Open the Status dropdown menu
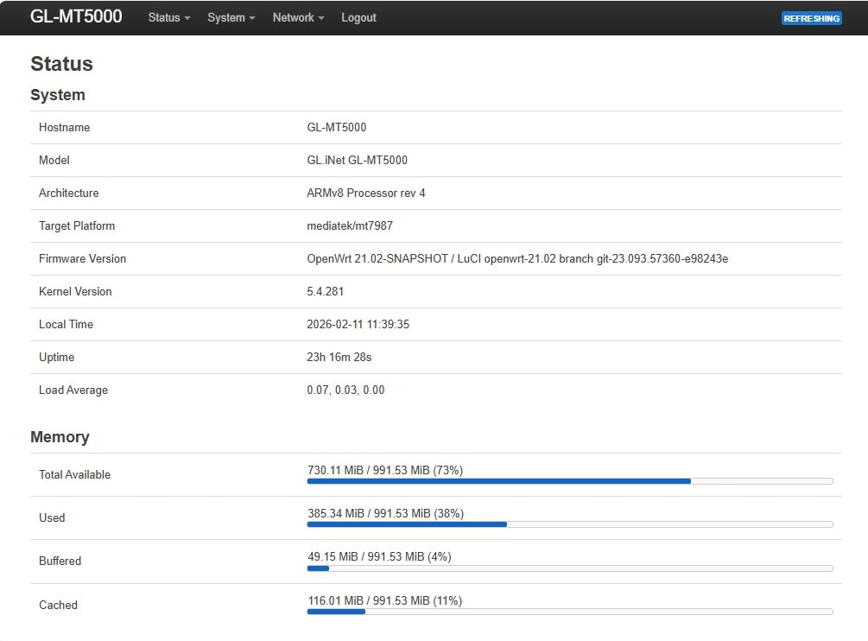Image resolution: width=868 pixels, height=641 pixels. tap(168, 17)
